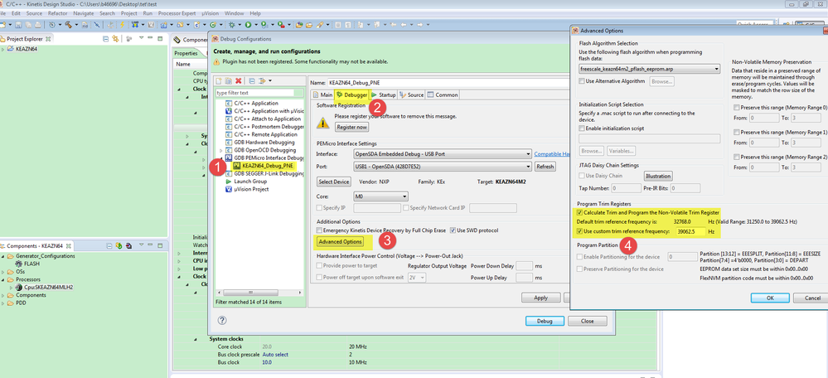Open the Project menu
Viewport: 828px width, 378px height.
click(x=128, y=12)
